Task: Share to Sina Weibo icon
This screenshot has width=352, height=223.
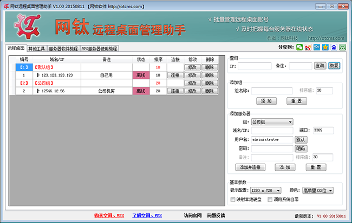Action: pos(308,47)
